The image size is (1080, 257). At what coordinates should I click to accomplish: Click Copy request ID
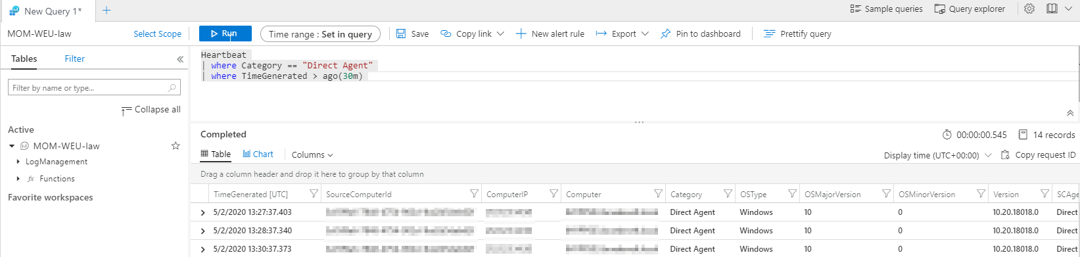coord(1039,155)
